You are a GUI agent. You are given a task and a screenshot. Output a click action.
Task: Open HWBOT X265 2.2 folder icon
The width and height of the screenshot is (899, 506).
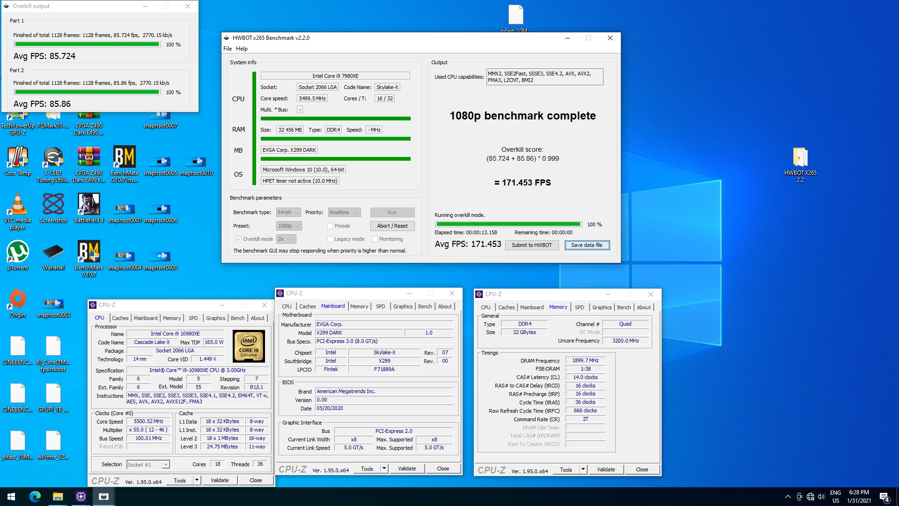pos(800,164)
